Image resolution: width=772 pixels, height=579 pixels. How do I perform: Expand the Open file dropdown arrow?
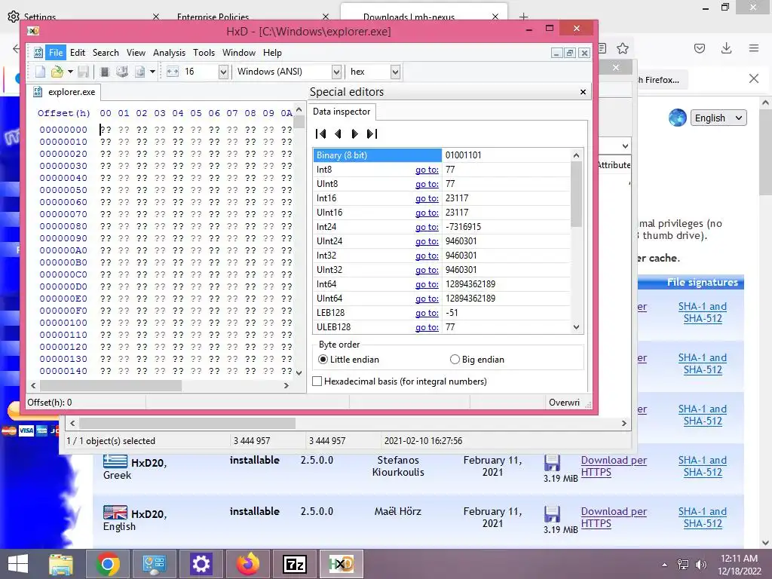[x=70, y=72]
